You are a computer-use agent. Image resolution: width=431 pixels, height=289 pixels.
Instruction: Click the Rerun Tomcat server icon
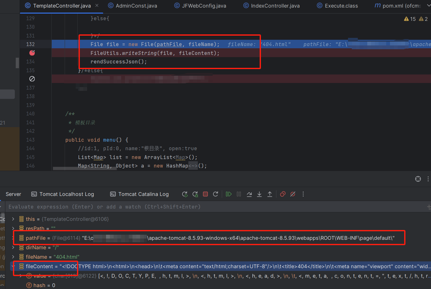point(185,194)
